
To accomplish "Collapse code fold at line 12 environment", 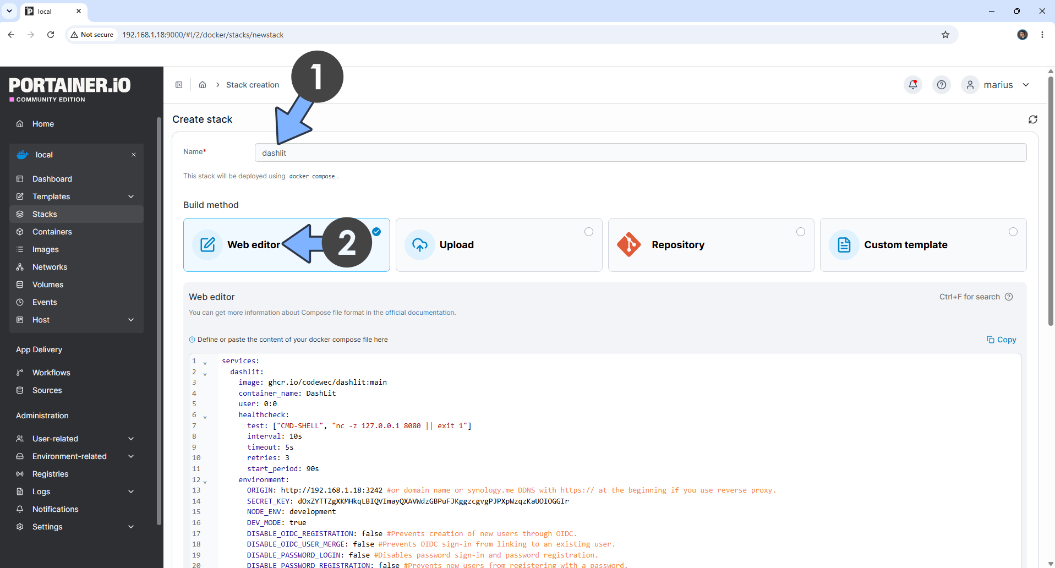I will coord(205,482).
